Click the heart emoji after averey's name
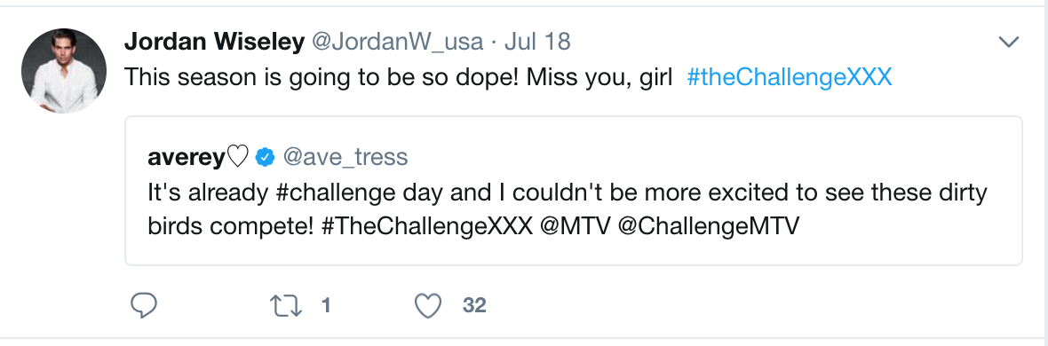This screenshot has width=1048, height=346. click(x=238, y=158)
